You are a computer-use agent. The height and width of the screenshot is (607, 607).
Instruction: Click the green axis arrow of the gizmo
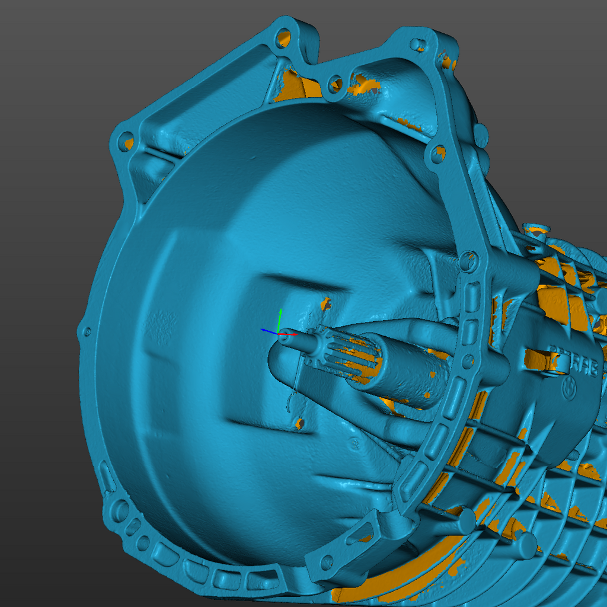279,321
